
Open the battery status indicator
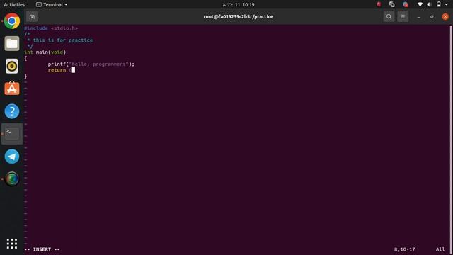[x=439, y=4]
